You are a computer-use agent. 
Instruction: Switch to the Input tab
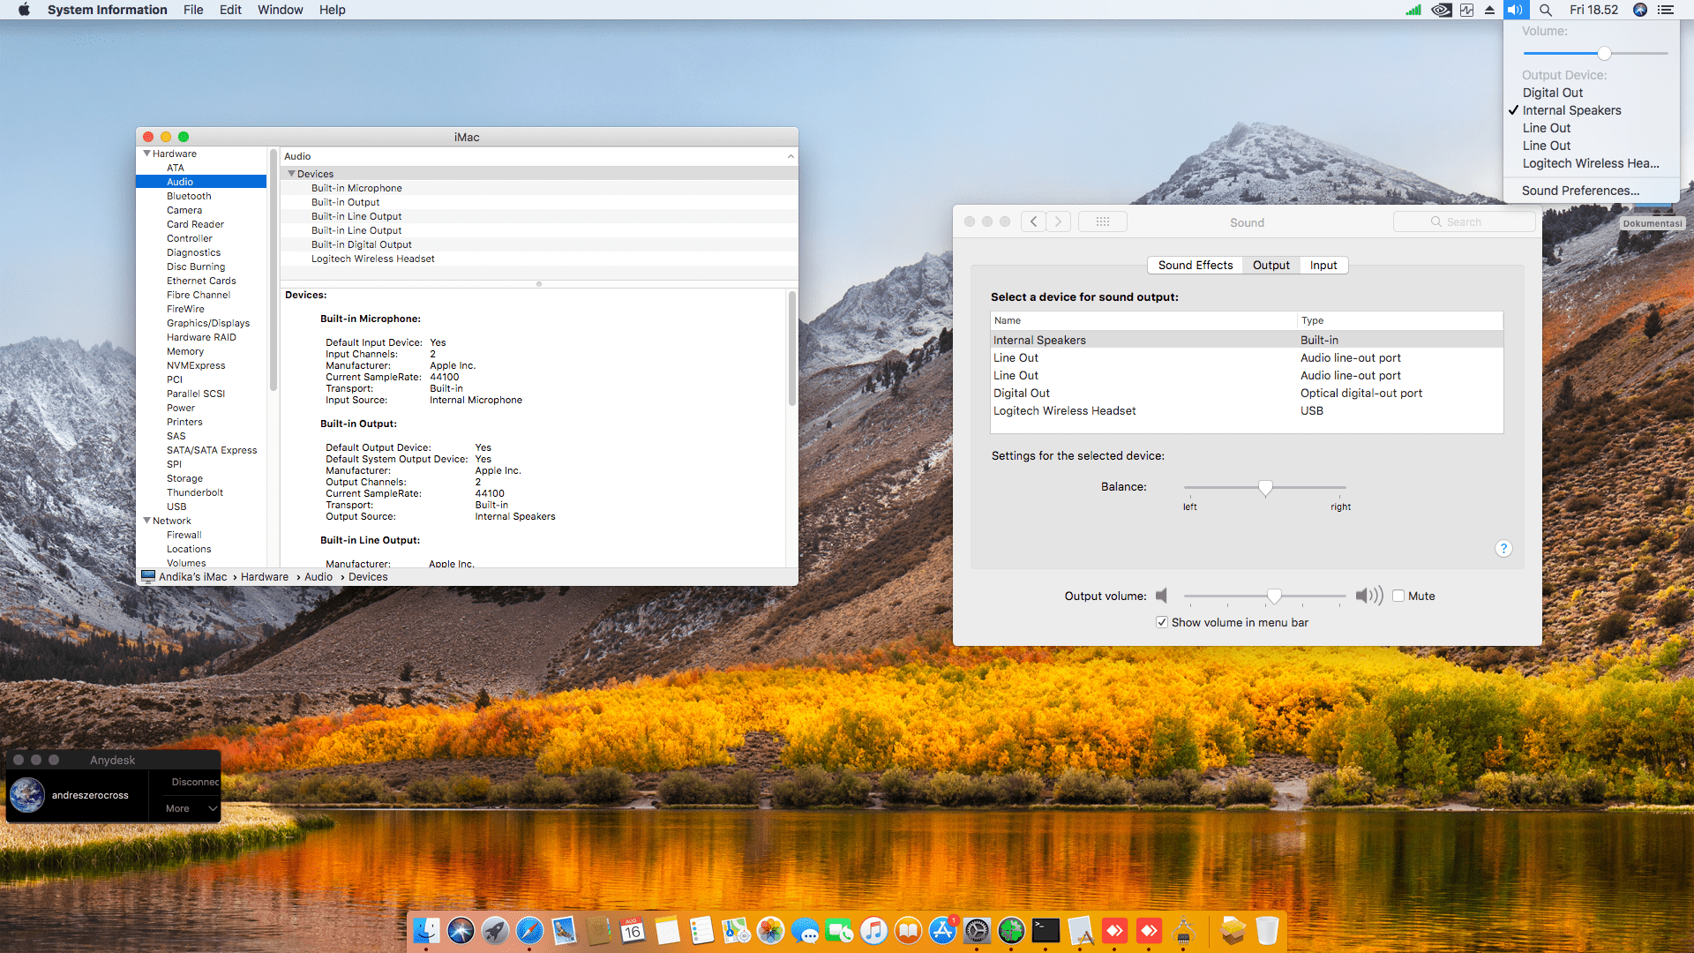pos(1323,265)
